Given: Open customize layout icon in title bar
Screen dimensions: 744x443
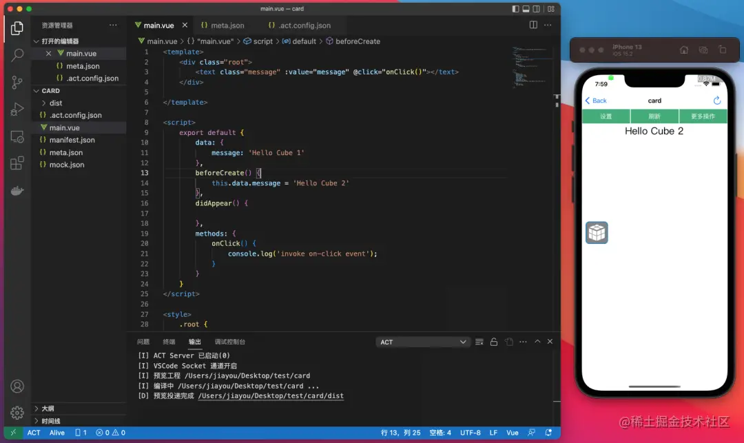Looking at the screenshot, I should point(551,8).
